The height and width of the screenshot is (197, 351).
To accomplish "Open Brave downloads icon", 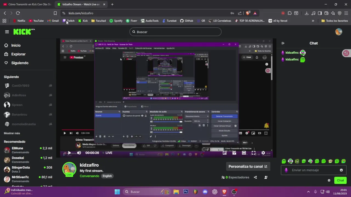I will point(307,13).
